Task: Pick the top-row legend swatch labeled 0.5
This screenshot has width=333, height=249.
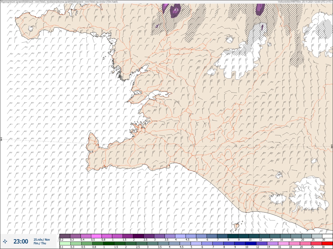Action: pyautogui.click(x=96, y=236)
